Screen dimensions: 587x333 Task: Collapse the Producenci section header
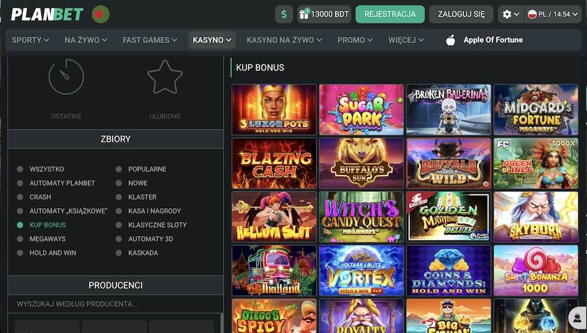pyautogui.click(x=116, y=285)
